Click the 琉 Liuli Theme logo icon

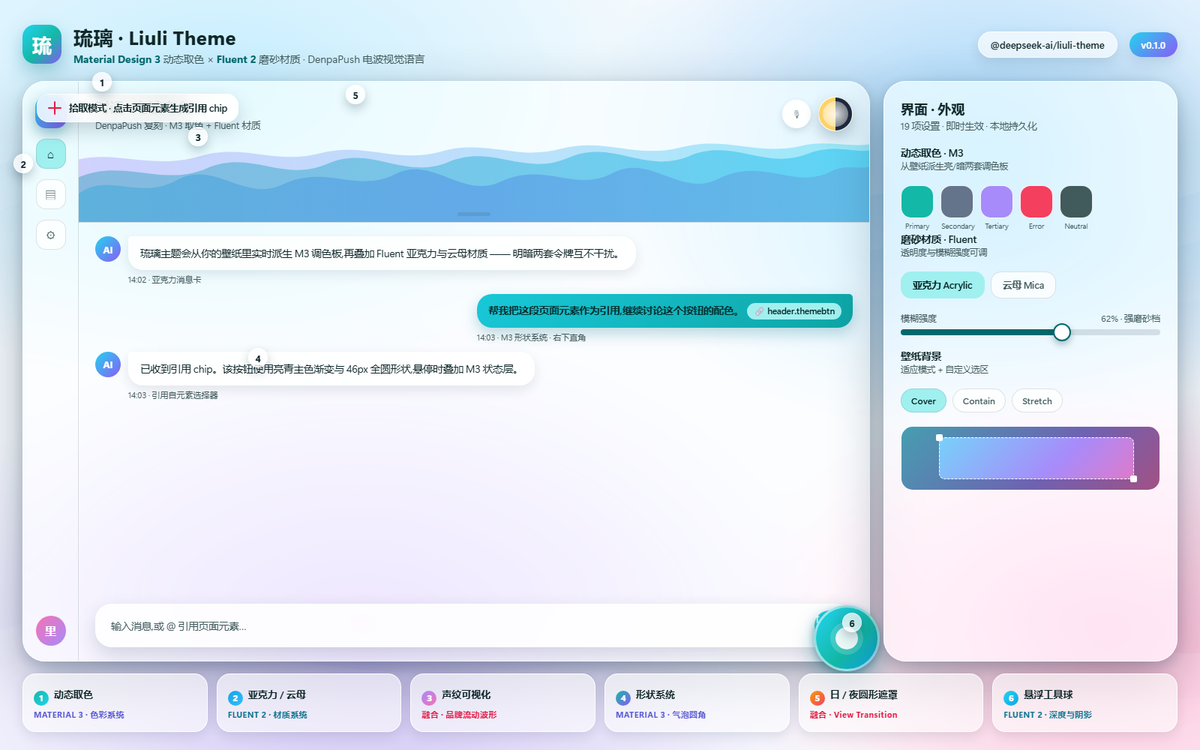42,45
